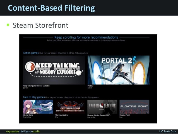Click the 'Free' label under Floating Point

point(121,117)
